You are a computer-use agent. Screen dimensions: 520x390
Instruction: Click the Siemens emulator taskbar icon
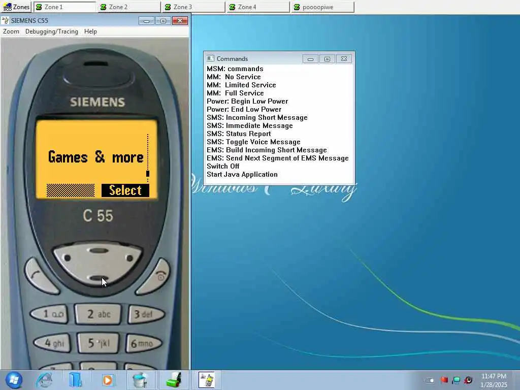click(207, 380)
